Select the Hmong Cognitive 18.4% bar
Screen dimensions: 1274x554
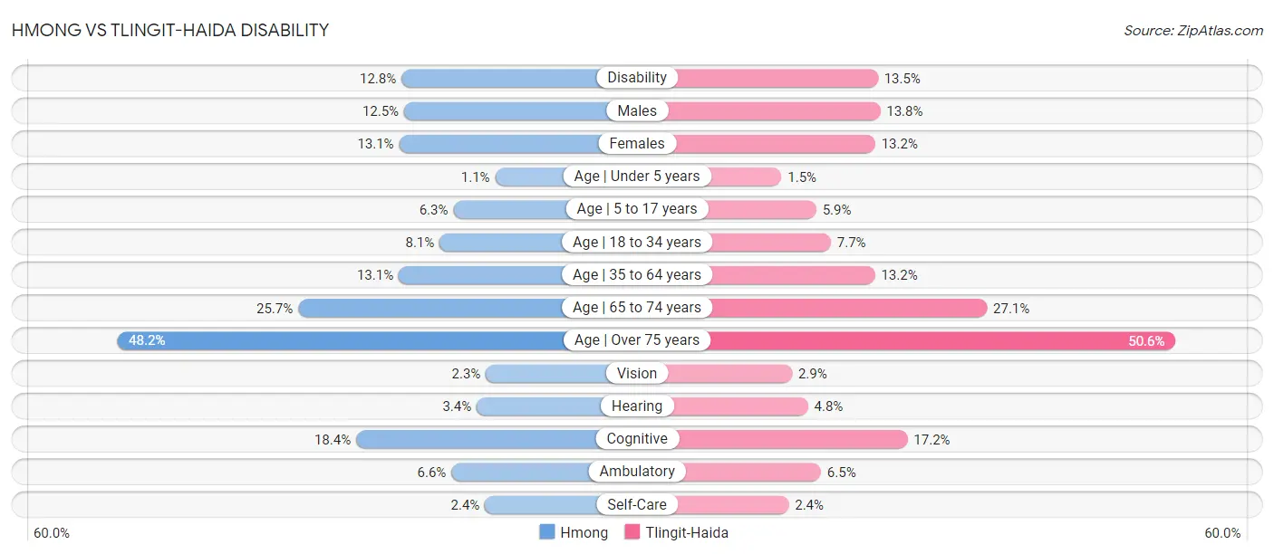click(497, 439)
